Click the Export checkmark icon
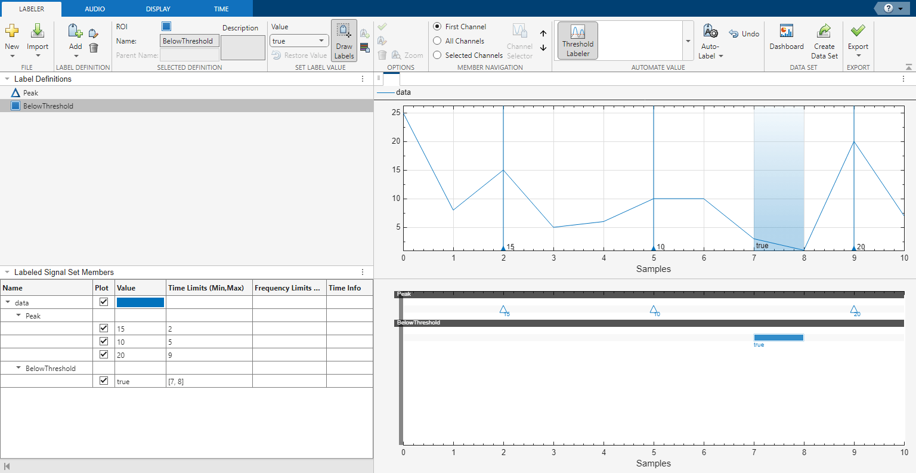Image resolution: width=916 pixels, height=473 pixels. pyautogui.click(x=858, y=30)
